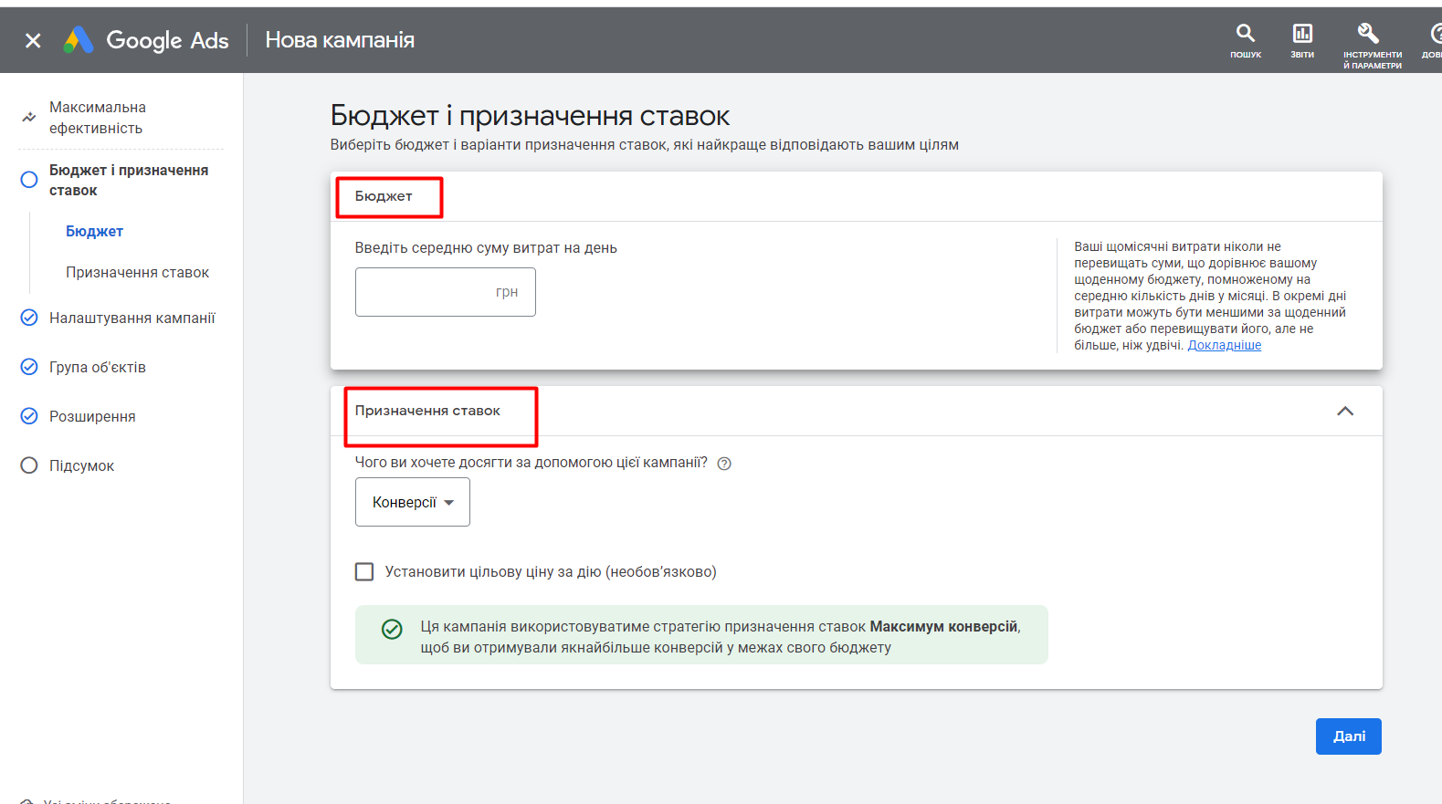This screenshot has height=804, width=1442.
Task: Click the help question icon next to campaign goal
Action: coord(724,464)
